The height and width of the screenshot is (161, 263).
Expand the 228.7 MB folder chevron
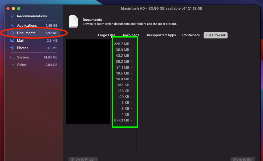click(x=131, y=44)
